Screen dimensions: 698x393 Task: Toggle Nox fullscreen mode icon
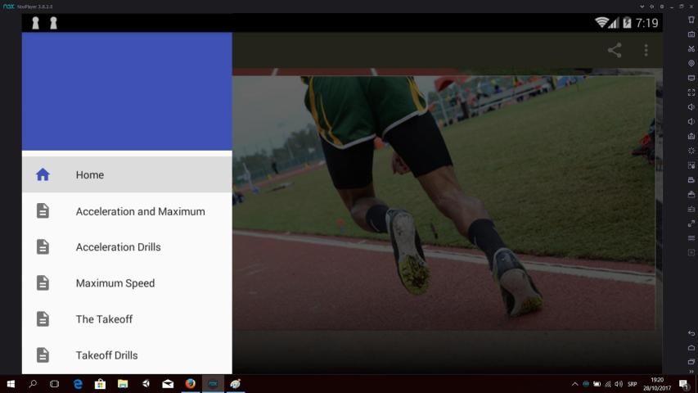click(691, 93)
